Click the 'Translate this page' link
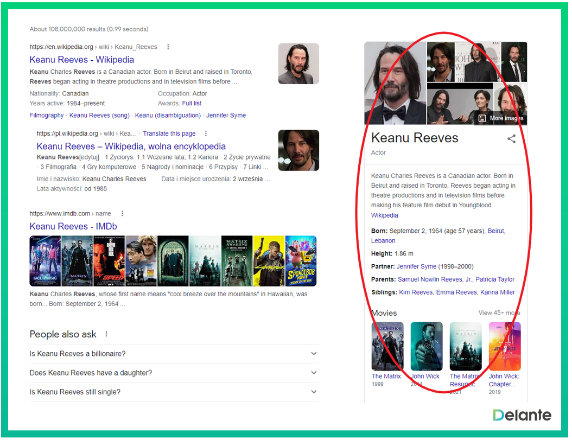The height and width of the screenshot is (440, 572). [x=169, y=133]
